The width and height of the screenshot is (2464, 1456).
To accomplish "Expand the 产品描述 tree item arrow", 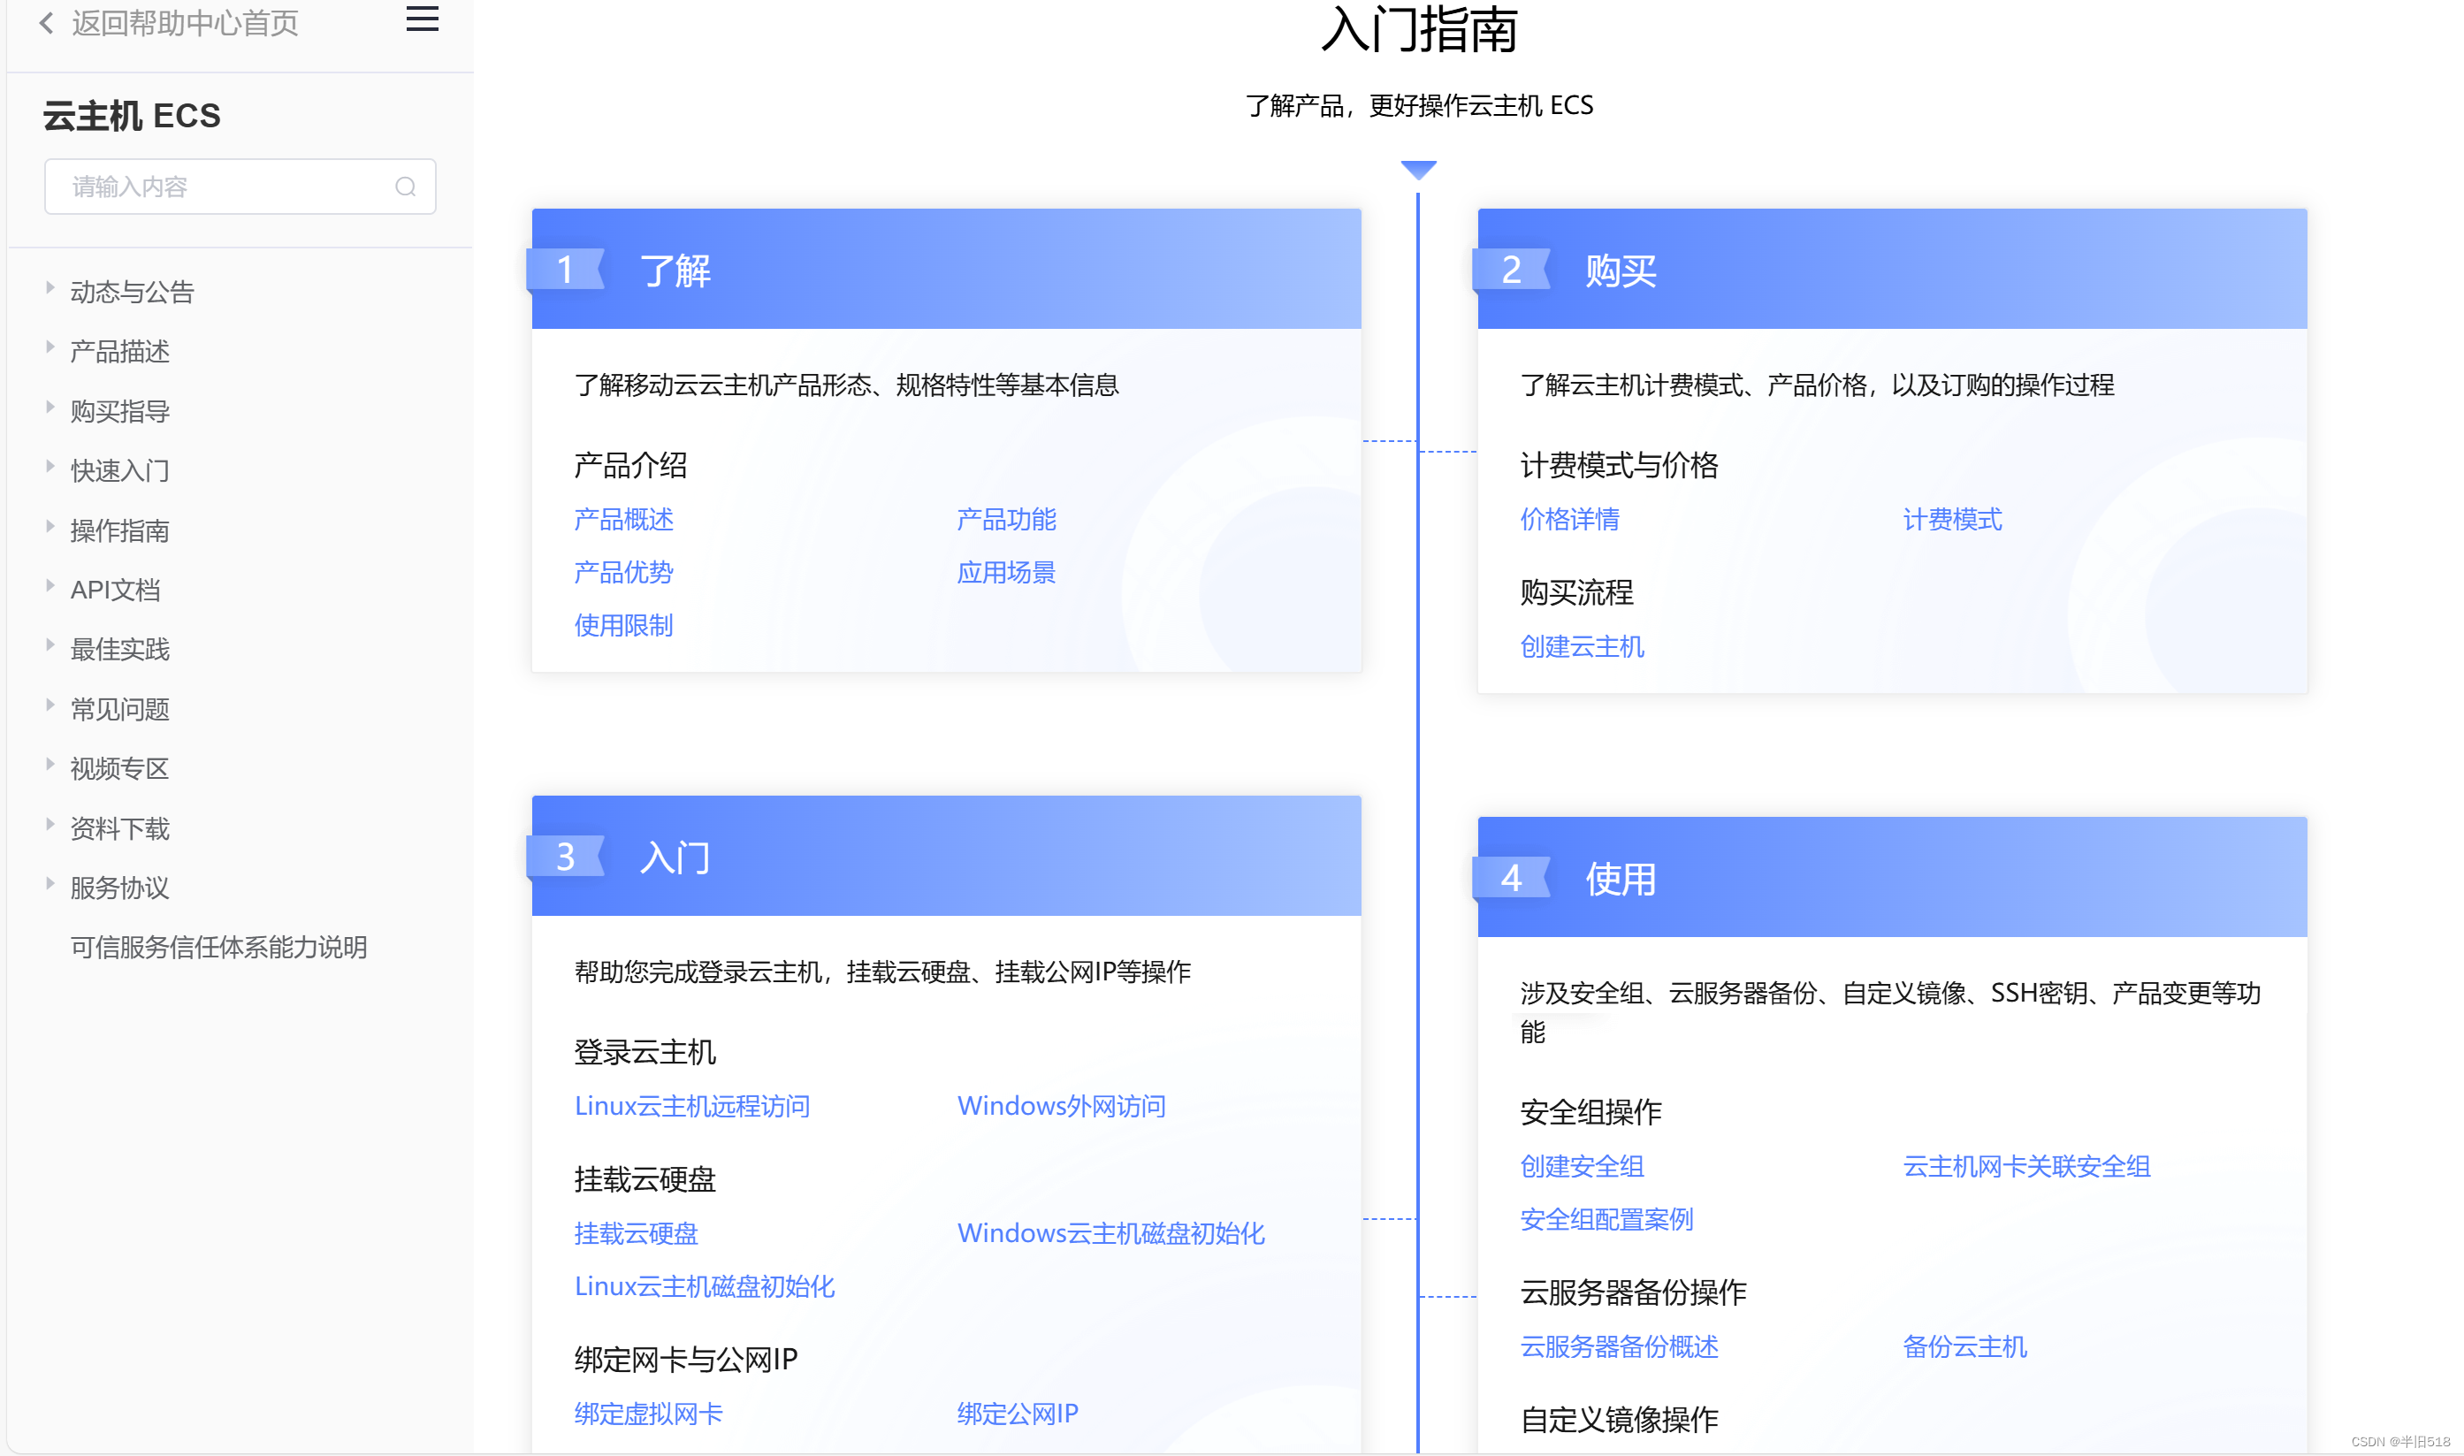I will click(x=50, y=347).
